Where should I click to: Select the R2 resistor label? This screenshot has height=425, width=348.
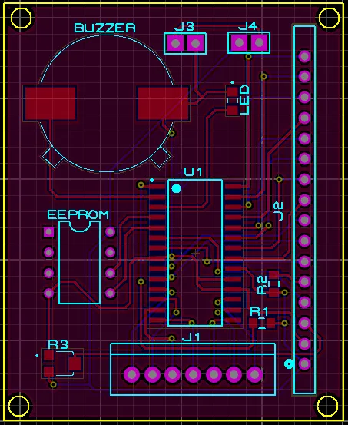[x=263, y=284]
